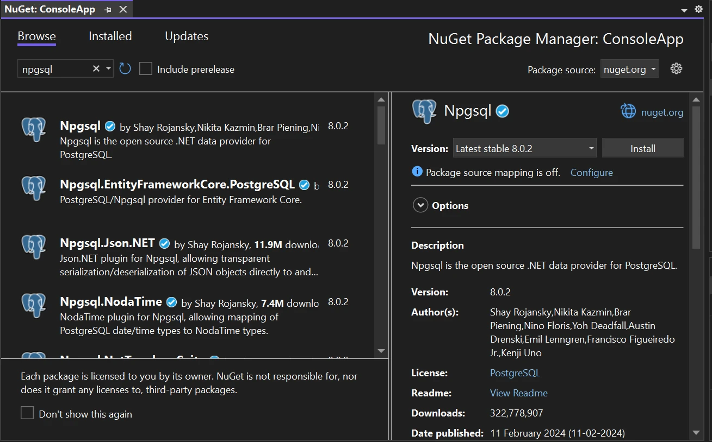The width and height of the screenshot is (712, 442).
Task: Check Don't show this again
Action: (x=27, y=413)
